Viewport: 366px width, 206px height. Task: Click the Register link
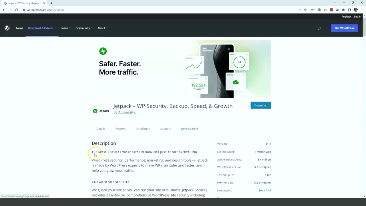[346, 17]
